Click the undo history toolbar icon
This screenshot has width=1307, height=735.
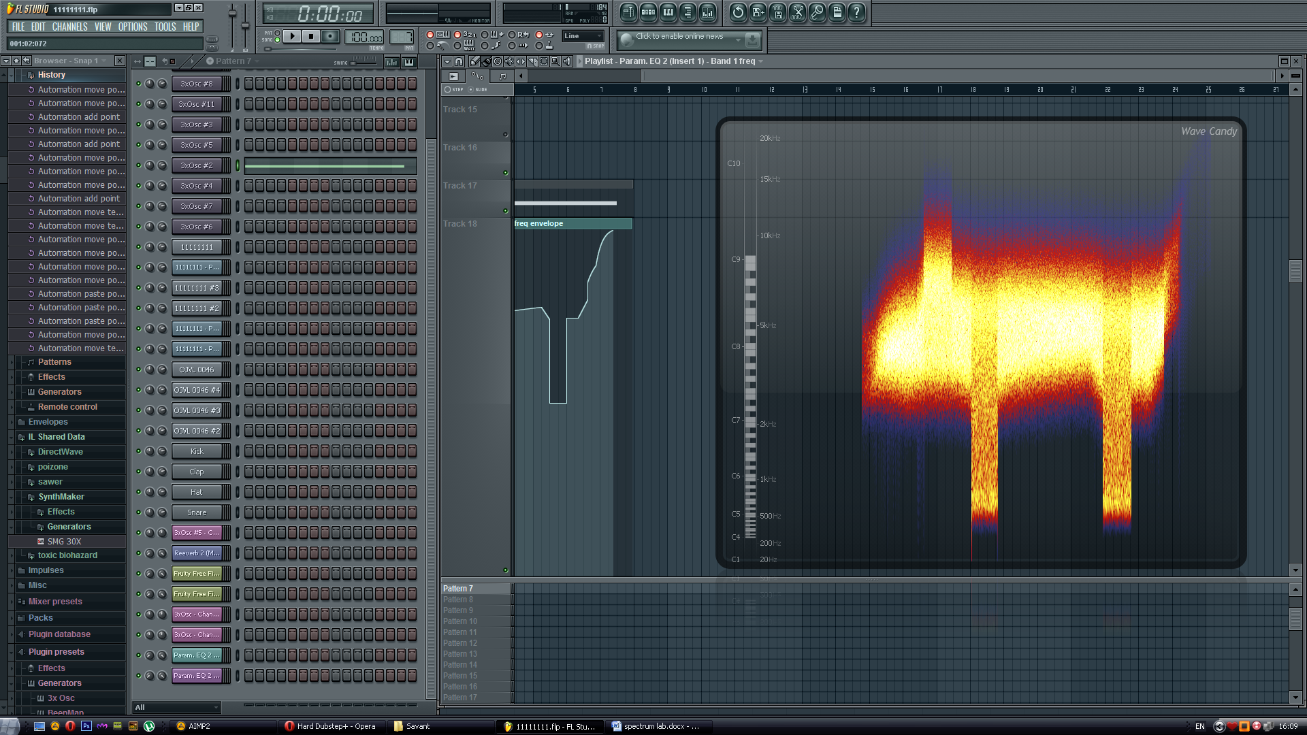pos(738,12)
